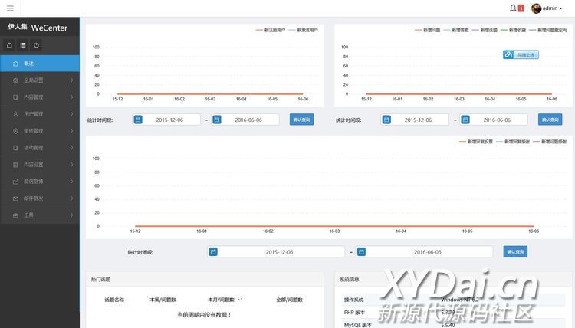Expand chevron on 内容管理 row
Image resolution: width=575 pixels, height=328 pixels.
tap(71, 97)
